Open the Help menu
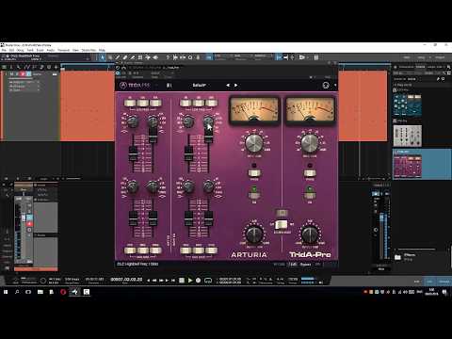 [x=102, y=50]
